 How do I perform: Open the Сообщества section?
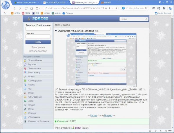tap(38, 81)
